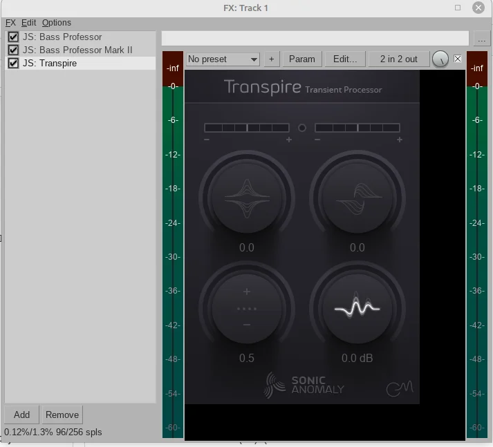The height and width of the screenshot is (447, 493).
Task: Click the input level meter on the left
Action: [x=173, y=245]
